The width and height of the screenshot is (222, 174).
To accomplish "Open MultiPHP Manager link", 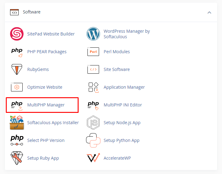I will coord(46,105).
